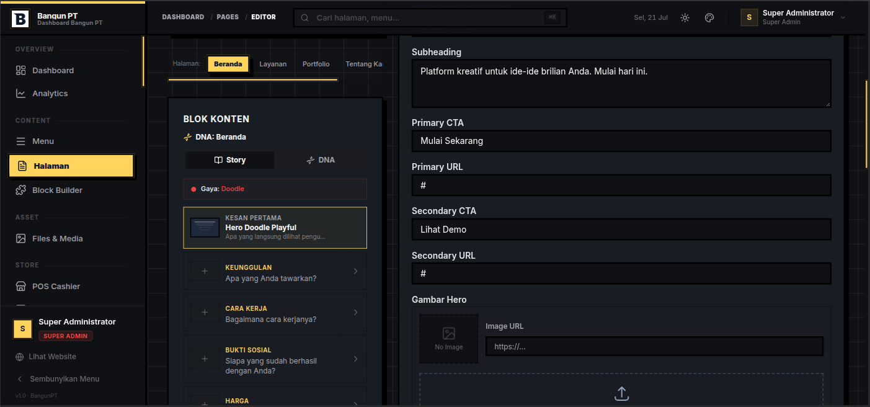Expand the Keunggulan block chevron
The width and height of the screenshot is (870, 407).
pyautogui.click(x=355, y=271)
